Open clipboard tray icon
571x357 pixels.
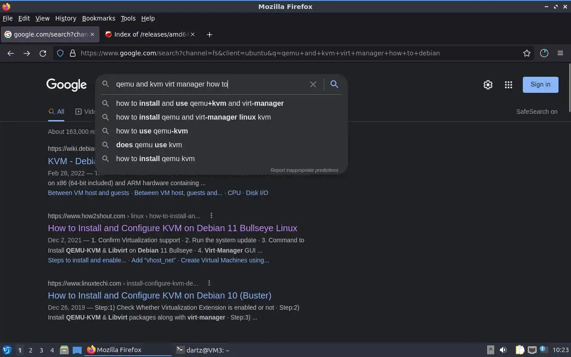tap(520, 350)
